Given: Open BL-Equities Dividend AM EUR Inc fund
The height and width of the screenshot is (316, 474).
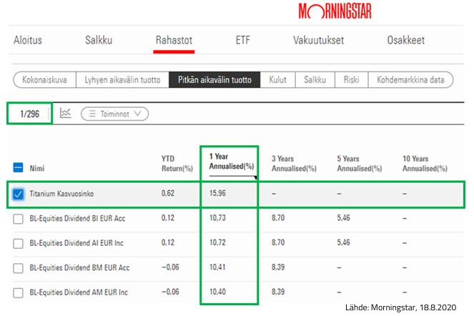Looking at the screenshot, I should tap(79, 292).
